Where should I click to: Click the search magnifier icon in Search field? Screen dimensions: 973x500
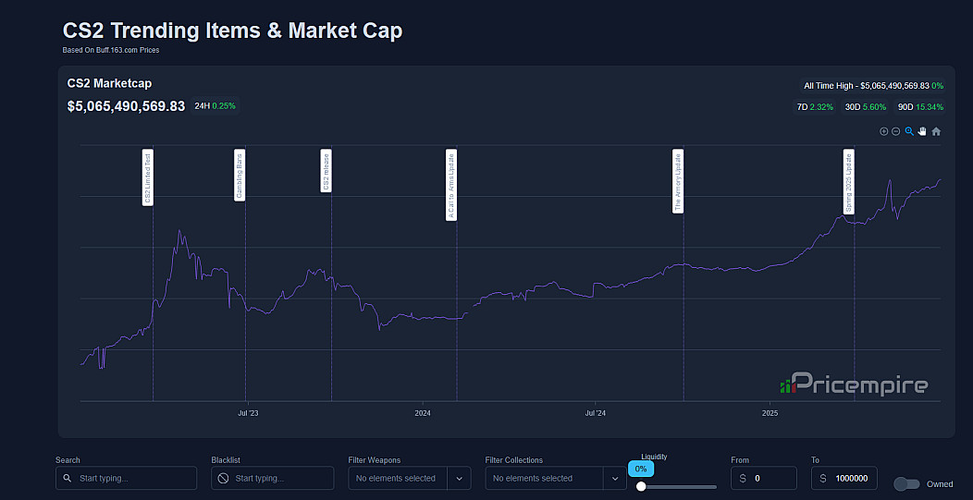click(x=68, y=479)
